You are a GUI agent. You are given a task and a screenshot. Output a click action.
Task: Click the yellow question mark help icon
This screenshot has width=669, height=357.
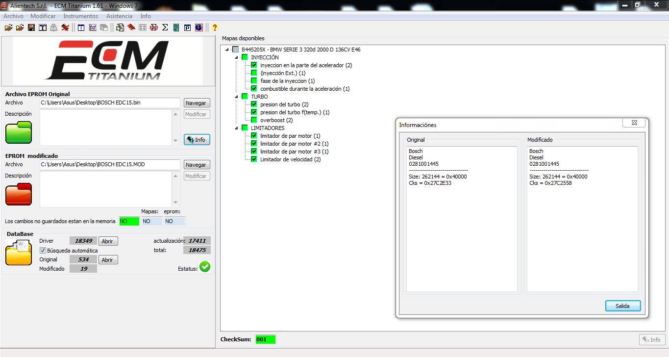point(215,27)
